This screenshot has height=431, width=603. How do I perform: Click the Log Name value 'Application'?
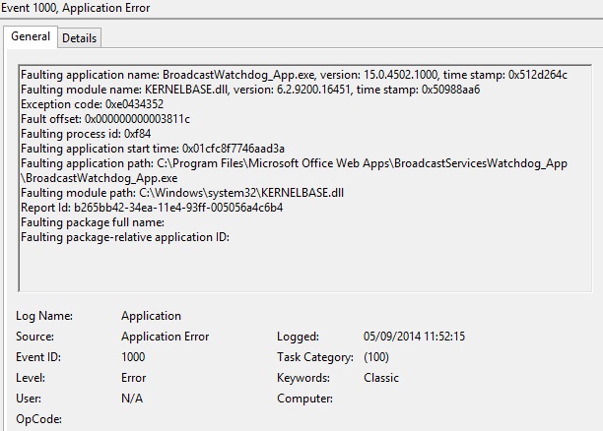(151, 316)
